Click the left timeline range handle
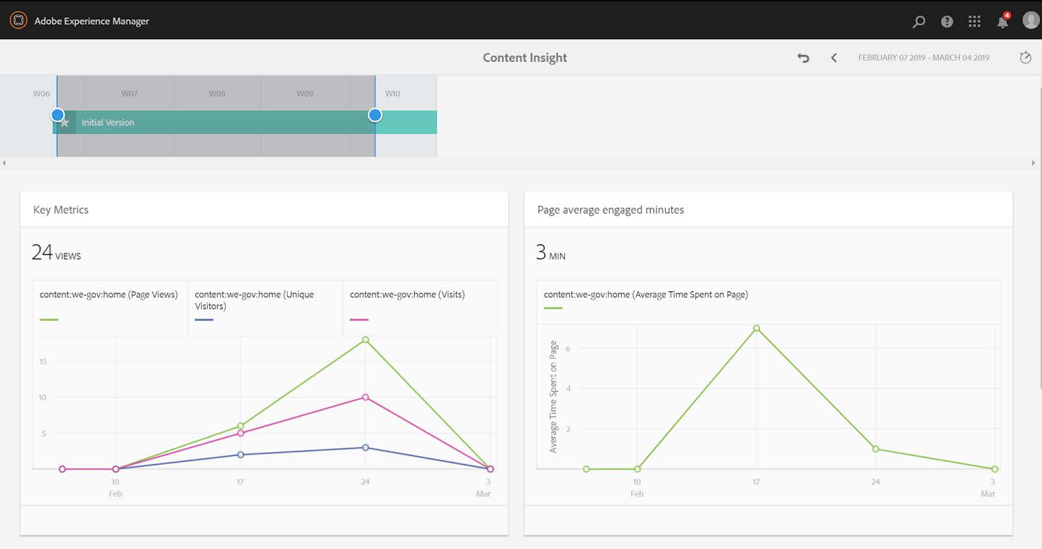Screen dimensions: 1042x549 [58, 115]
